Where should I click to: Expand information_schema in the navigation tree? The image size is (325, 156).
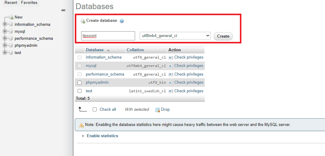coord(5,24)
